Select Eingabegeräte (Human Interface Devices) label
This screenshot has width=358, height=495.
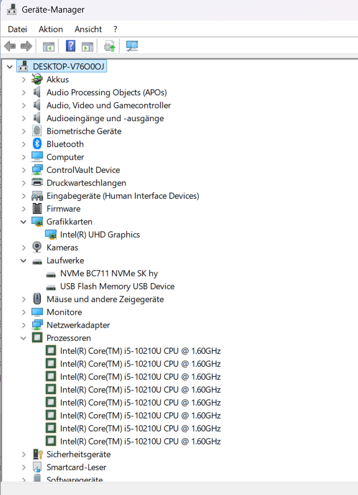(123, 196)
